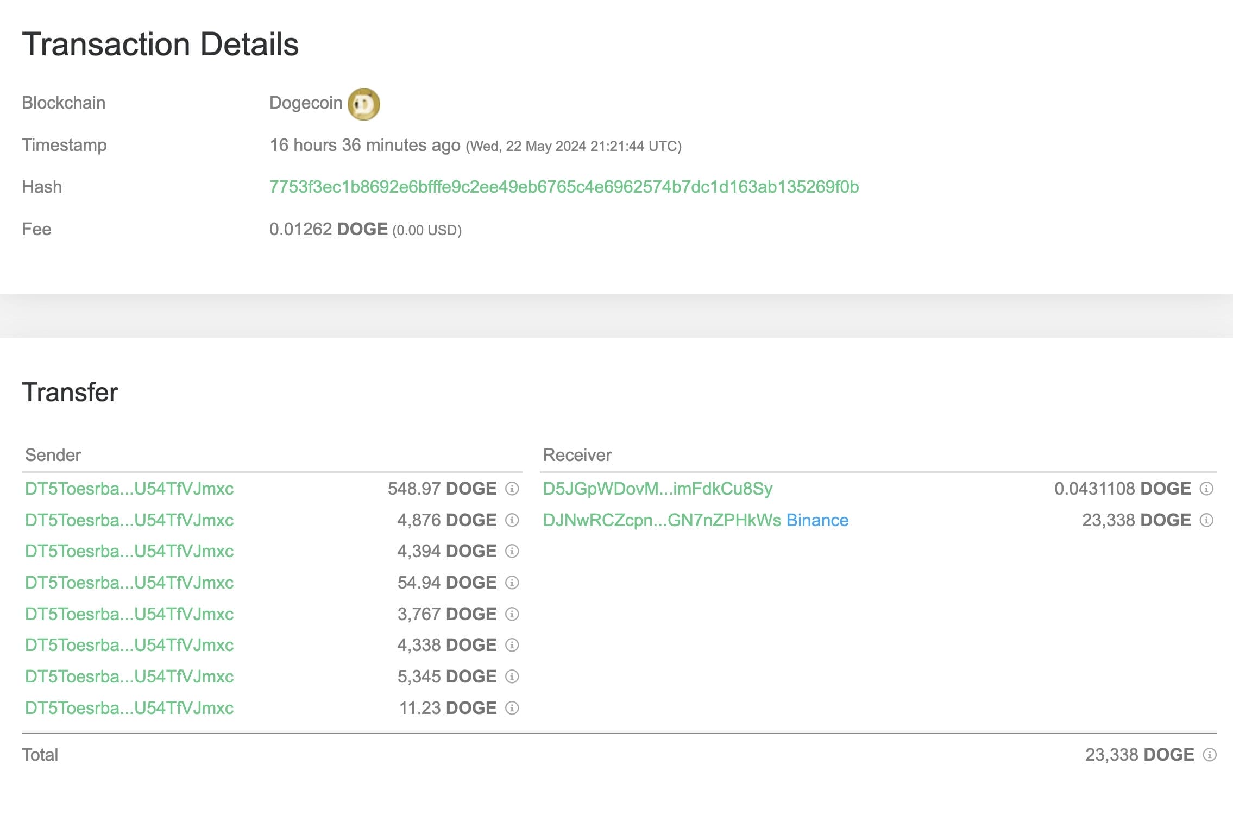Open receiver address DJNwRCZcpn...GN7nZPHkWs
This screenshot has width=1233, height=828.
pos(662,520)
